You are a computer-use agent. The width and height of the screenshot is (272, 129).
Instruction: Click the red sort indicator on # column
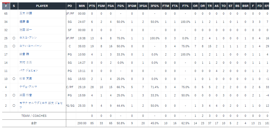point(6,3)
